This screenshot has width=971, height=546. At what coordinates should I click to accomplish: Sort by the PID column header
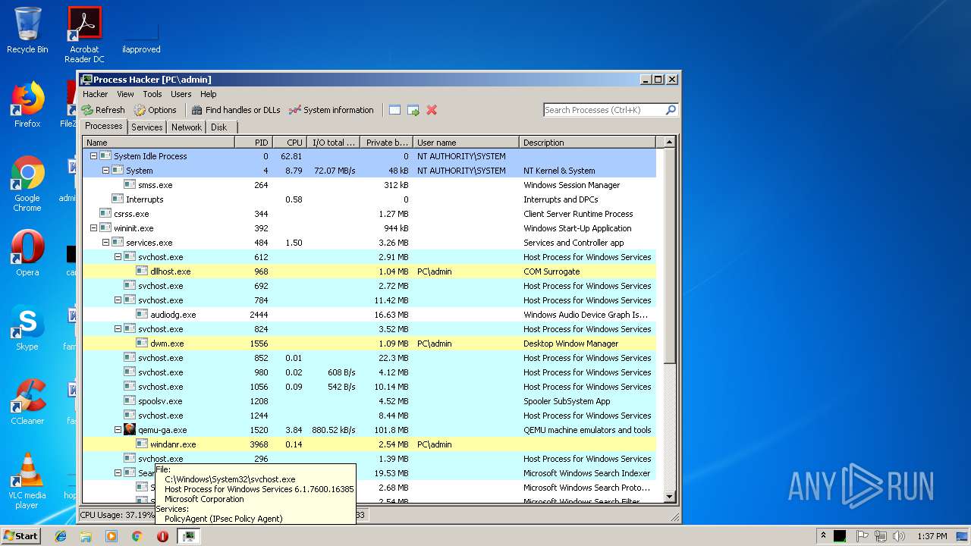point(253,143)
